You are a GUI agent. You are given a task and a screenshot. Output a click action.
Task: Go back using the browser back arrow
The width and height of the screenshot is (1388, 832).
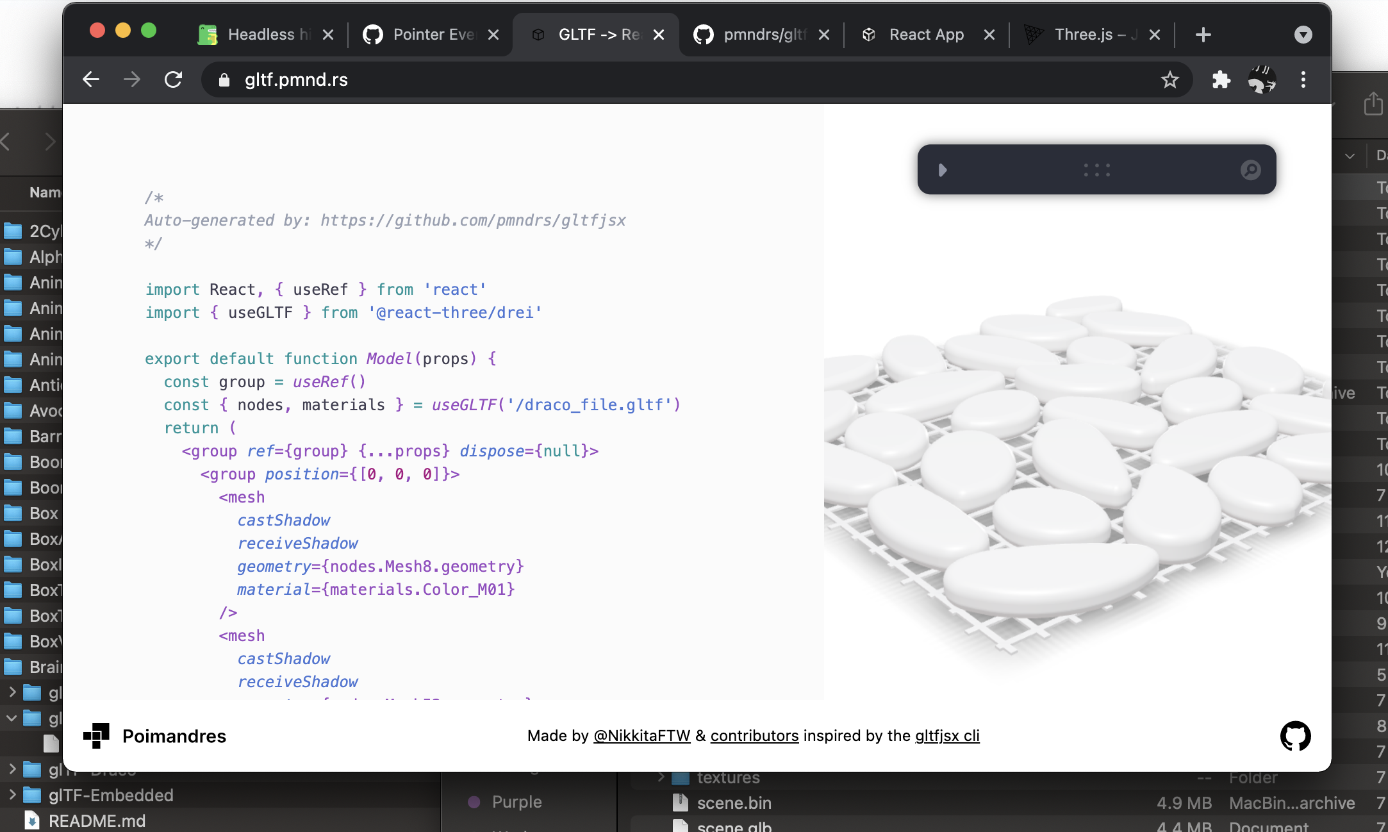coord(91,79)
